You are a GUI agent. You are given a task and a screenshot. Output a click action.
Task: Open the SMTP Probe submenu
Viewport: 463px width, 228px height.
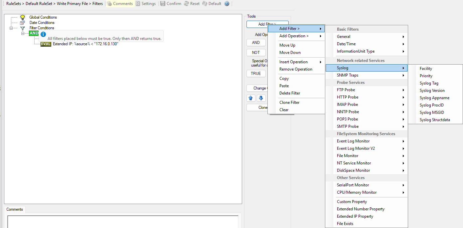[367, 126]
